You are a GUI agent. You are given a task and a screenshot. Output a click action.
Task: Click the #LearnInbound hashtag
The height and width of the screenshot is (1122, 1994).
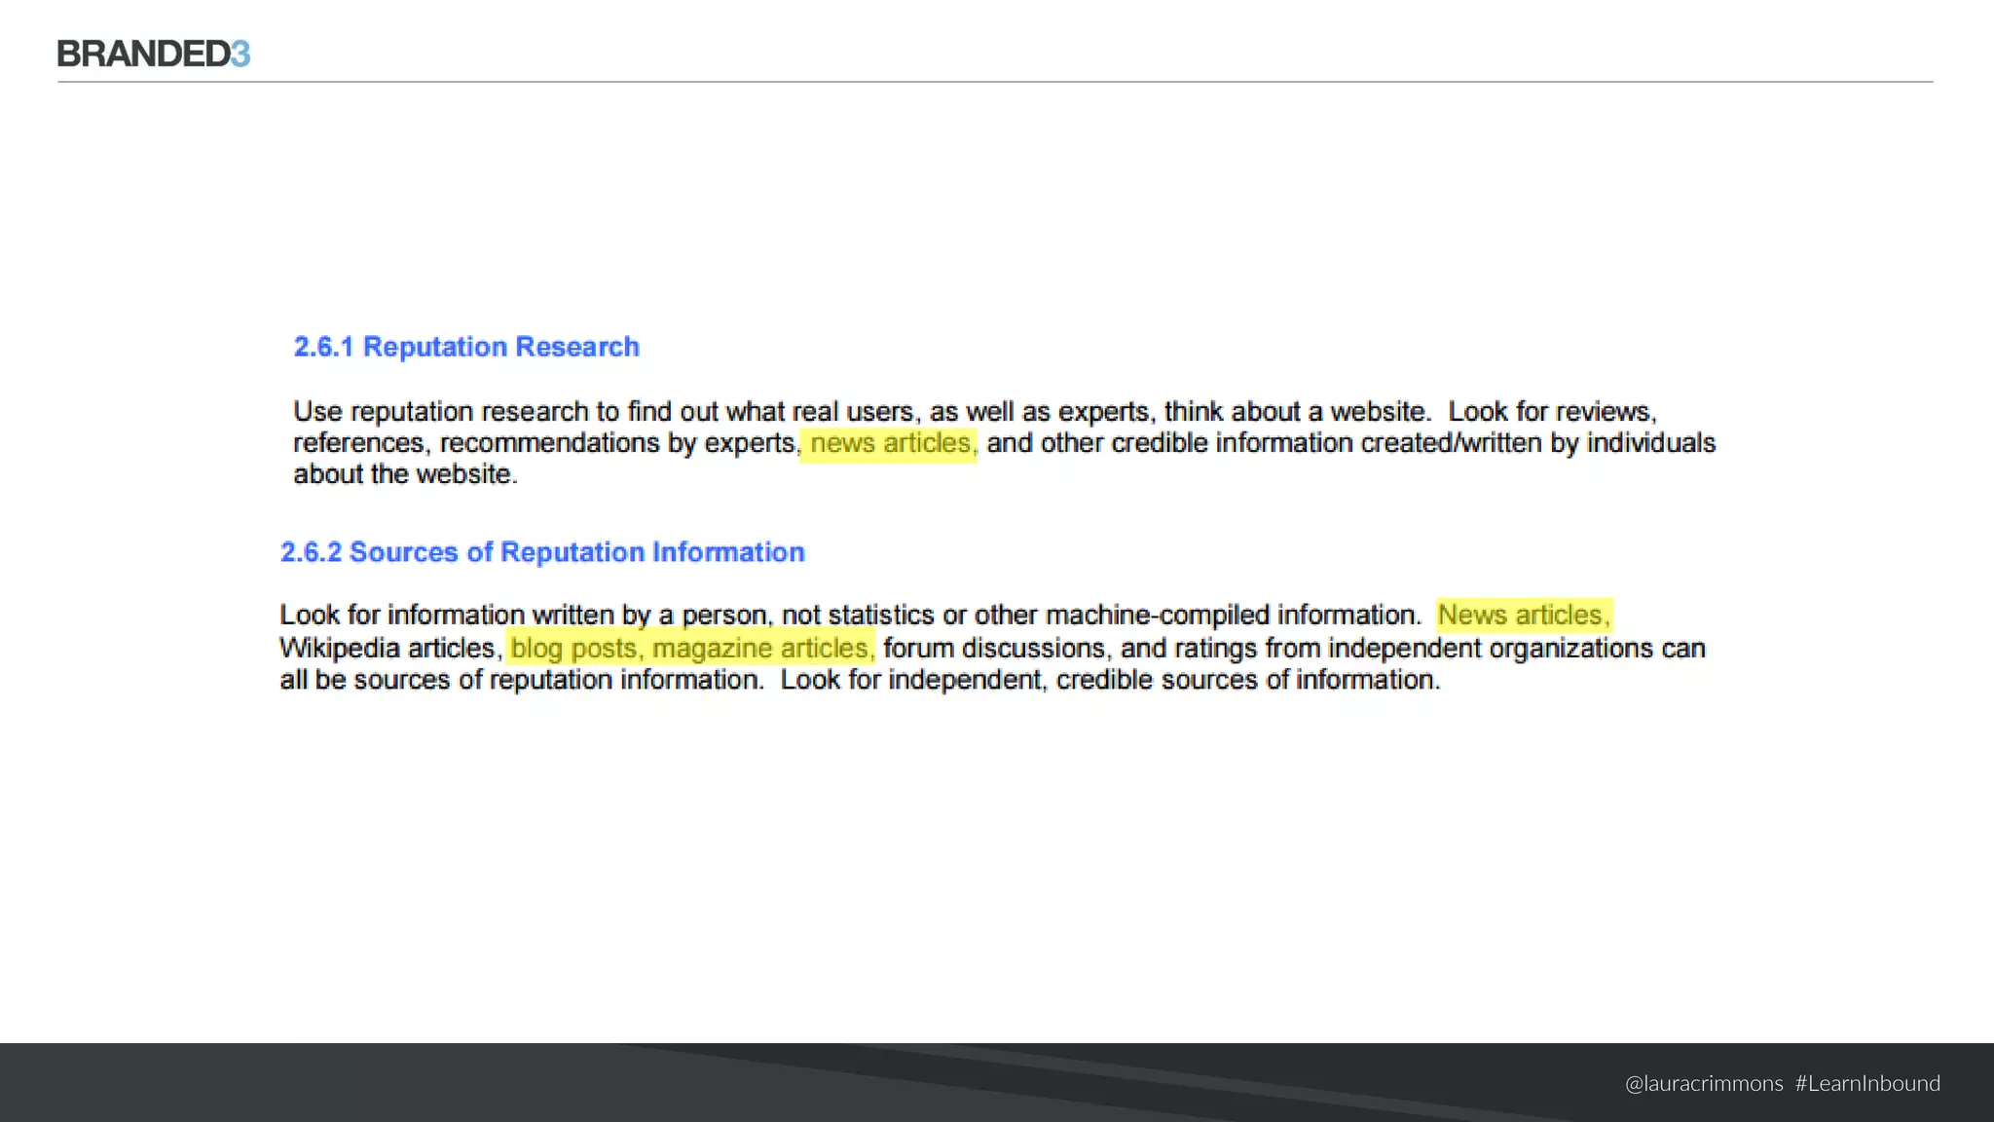(x=1867, y=1084)
